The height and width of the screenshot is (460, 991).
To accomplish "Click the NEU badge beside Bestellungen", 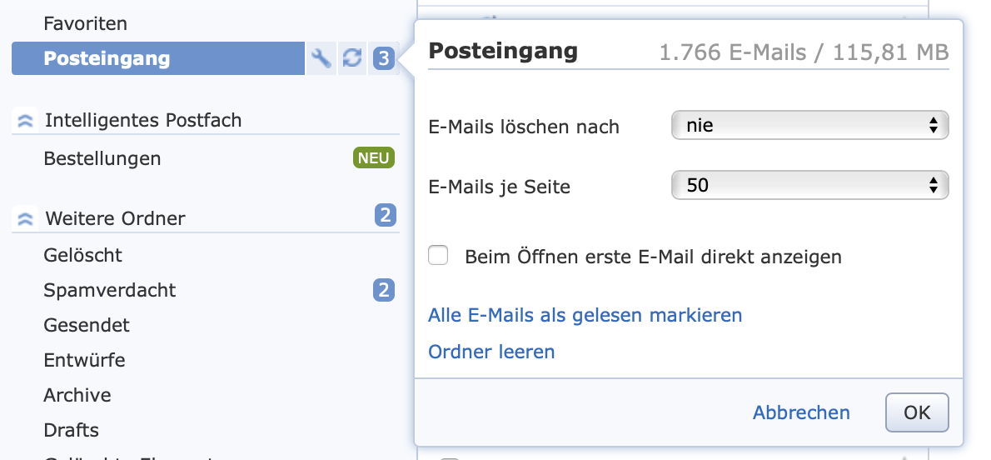I will tap(373, 158).
